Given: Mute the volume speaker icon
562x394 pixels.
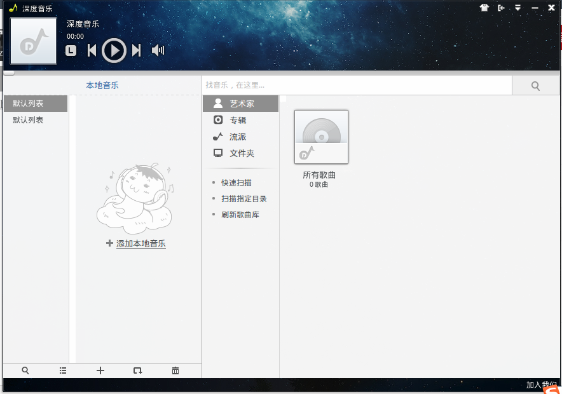Looking at the screenshot, I should click(x=158, y=50).
